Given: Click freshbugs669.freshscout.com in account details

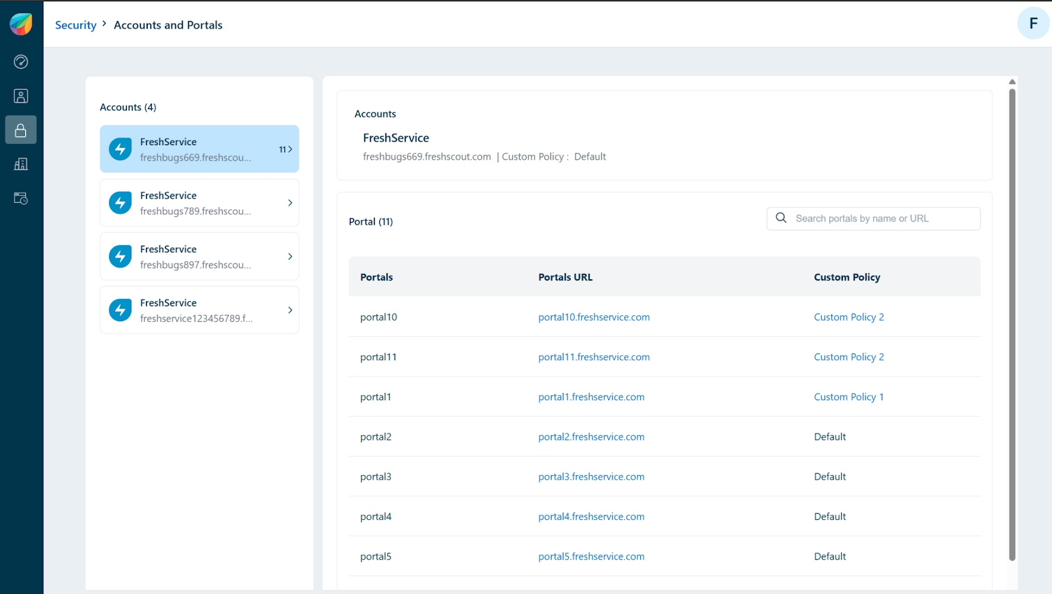Looking at the screenshot, I should point(427,156).
